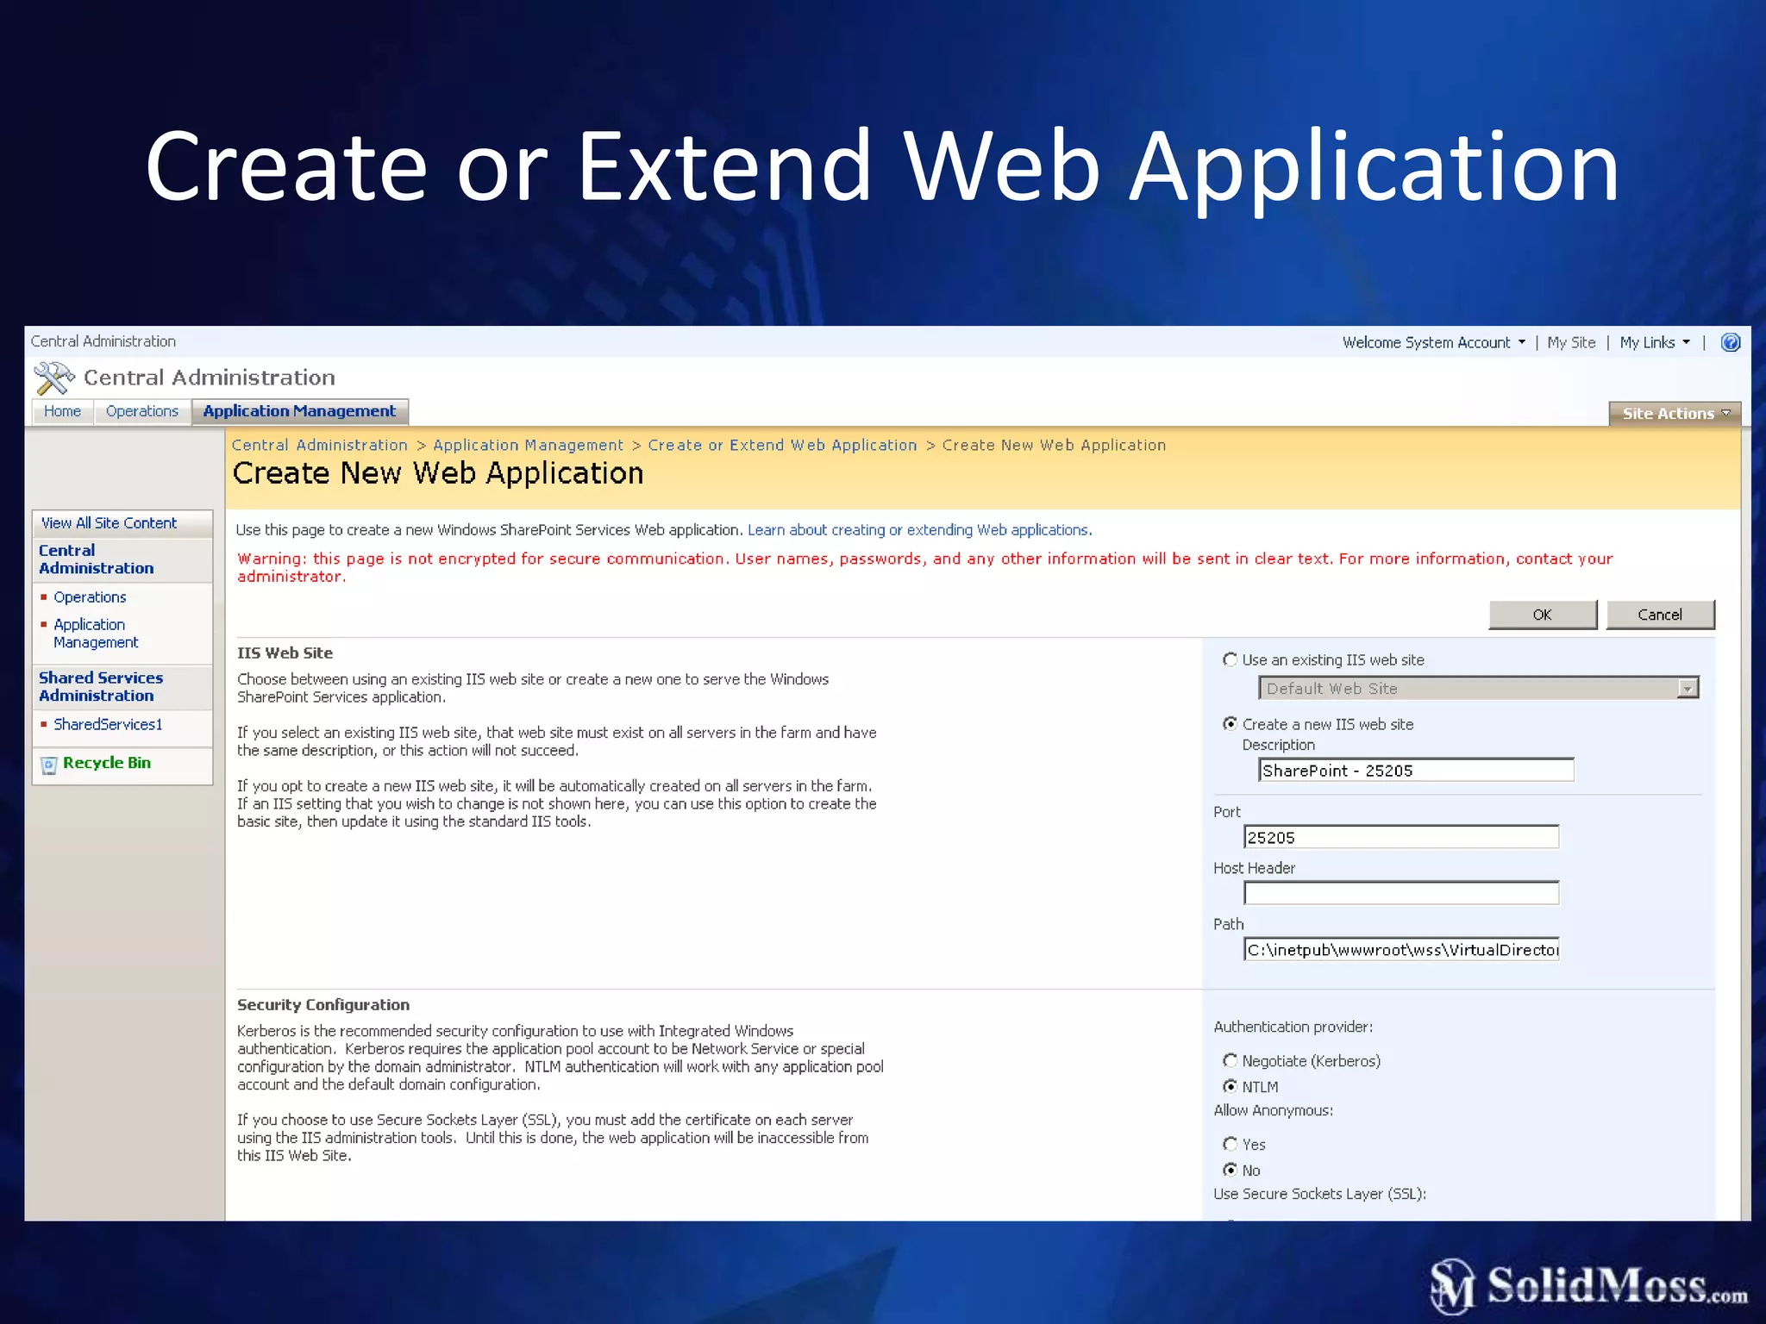Click the blue help question mark icon
The image size is (1766, 1324).
coord(1730,342)
